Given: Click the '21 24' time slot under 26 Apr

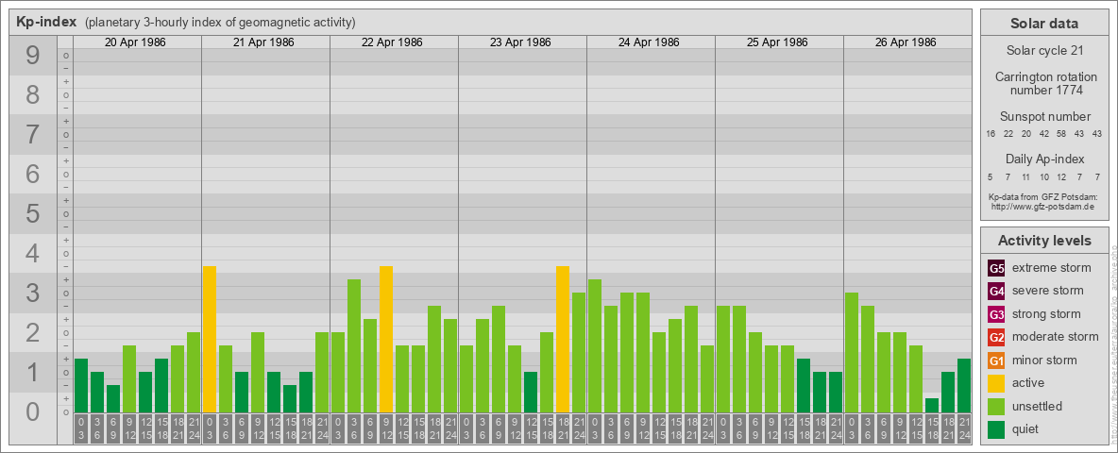Looking at the screenshot, I should coord(964,428).
